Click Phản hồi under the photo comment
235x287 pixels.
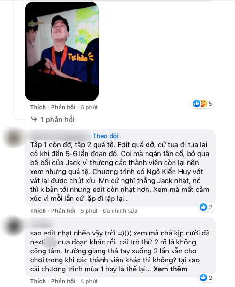point(63,107)
